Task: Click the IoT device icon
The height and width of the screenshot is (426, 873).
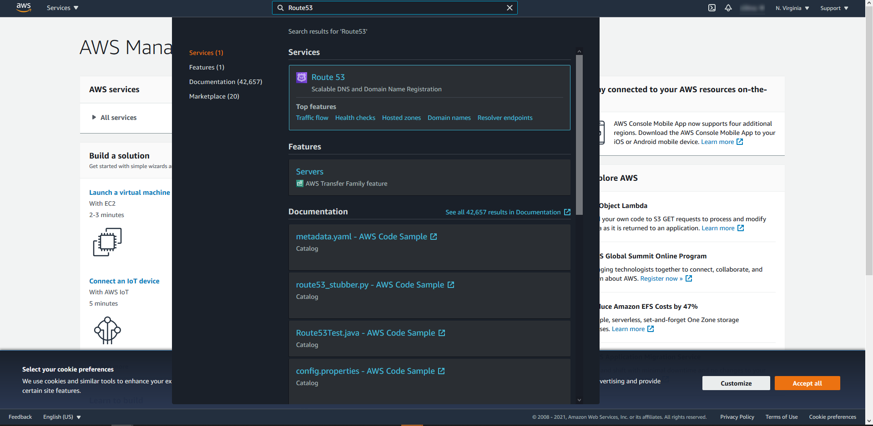Action: (107, 330)
